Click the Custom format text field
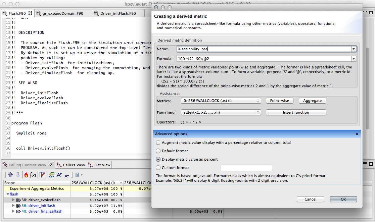 tap(246, 168)
